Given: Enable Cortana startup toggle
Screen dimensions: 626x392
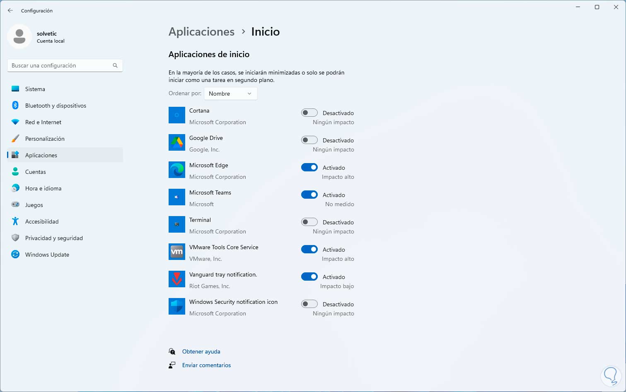Looking at the screenshot, I should coord(309,113).
